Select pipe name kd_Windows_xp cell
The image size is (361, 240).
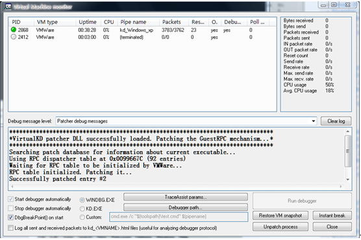[x=136, y=30]
